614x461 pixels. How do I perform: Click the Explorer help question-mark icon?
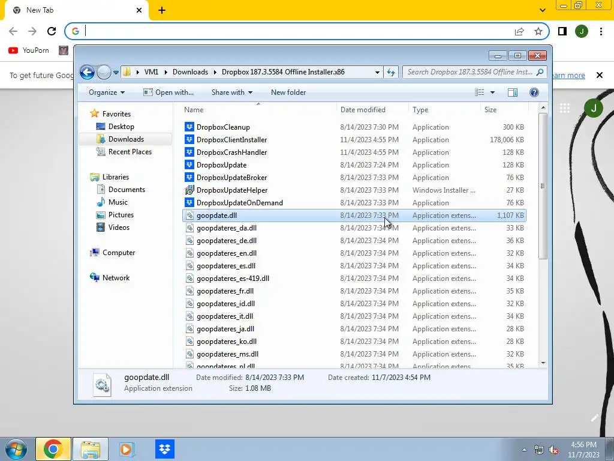point(534,92)
